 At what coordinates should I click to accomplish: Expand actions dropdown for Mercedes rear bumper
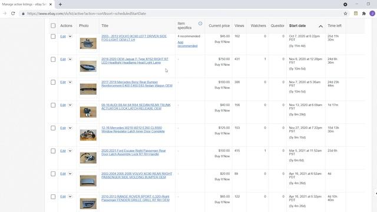coord(70,82)
